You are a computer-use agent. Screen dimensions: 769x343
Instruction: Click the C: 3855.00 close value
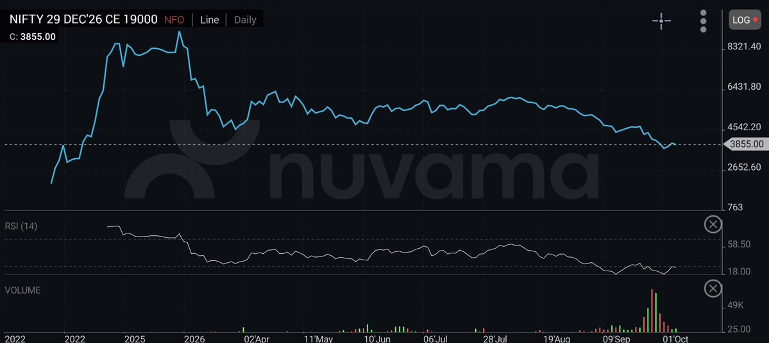coord(33,37)
